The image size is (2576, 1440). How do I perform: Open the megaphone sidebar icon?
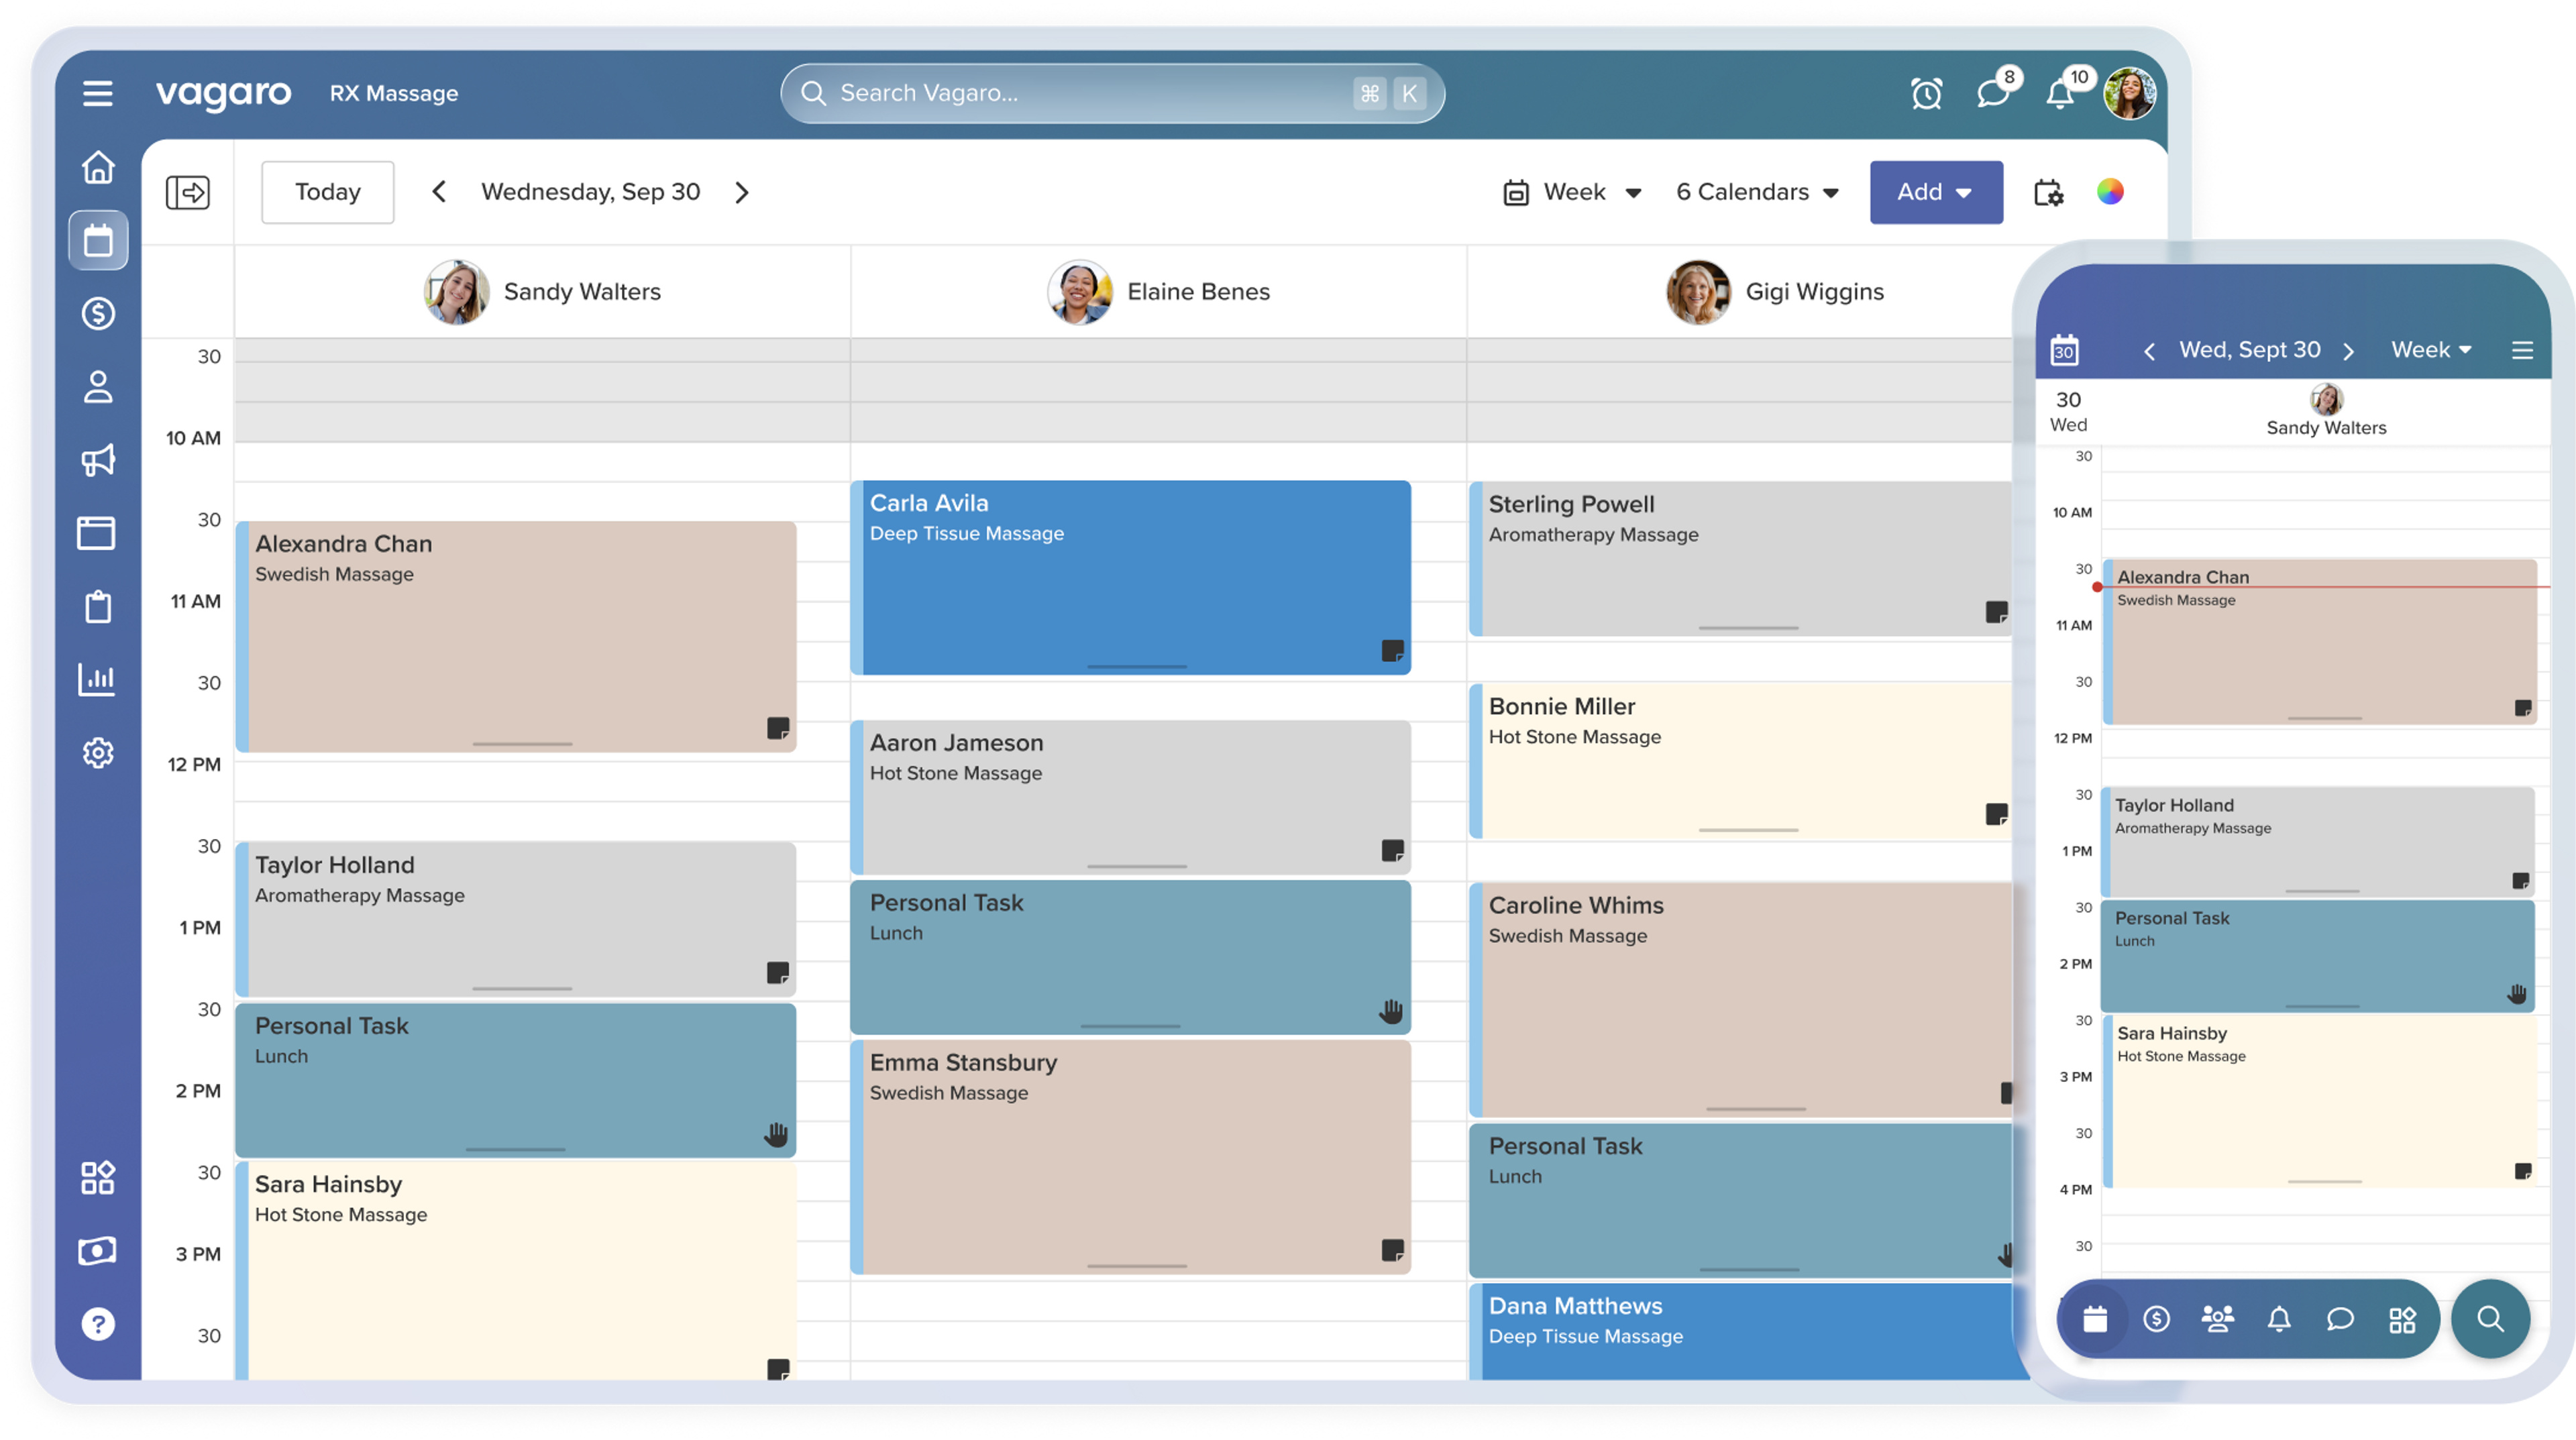pos(98,460)
